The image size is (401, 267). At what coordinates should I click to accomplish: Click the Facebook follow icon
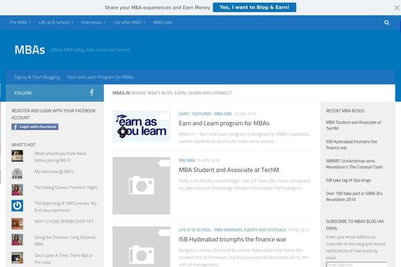[x=92, y=93]
